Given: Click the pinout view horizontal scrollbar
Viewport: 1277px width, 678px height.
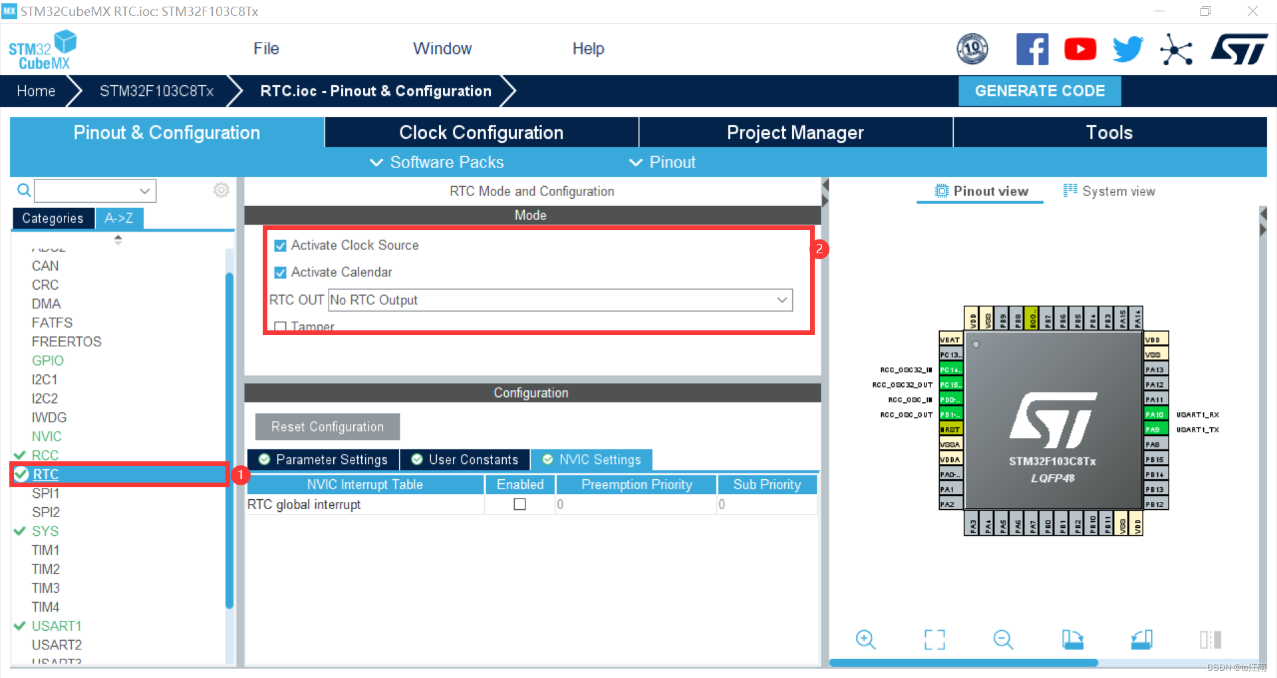Looking at the screenshot, I should [x=963, y=663].
